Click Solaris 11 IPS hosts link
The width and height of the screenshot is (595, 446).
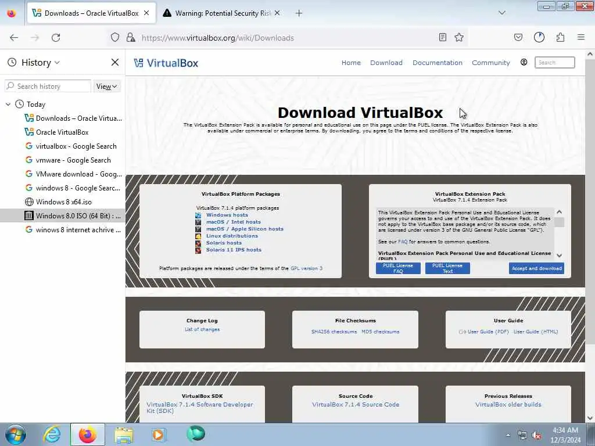[x=234, y=250]
